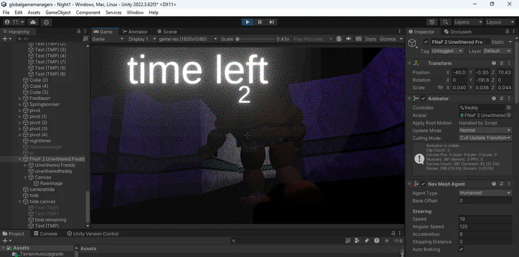This screenshot has width=519, height=257.
Task: Open the Transform kebab menu
Action: pos(509,63)
